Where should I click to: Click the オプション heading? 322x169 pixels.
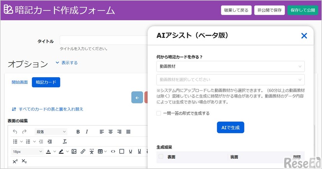click(28, 64)
